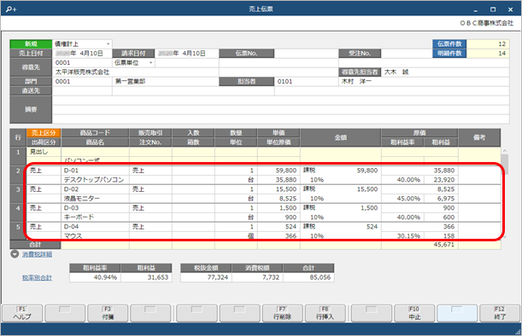The image size is (522, 336).
Task: Click the 金額 column header
Action: pyautogui.click(x=341, y=137)
